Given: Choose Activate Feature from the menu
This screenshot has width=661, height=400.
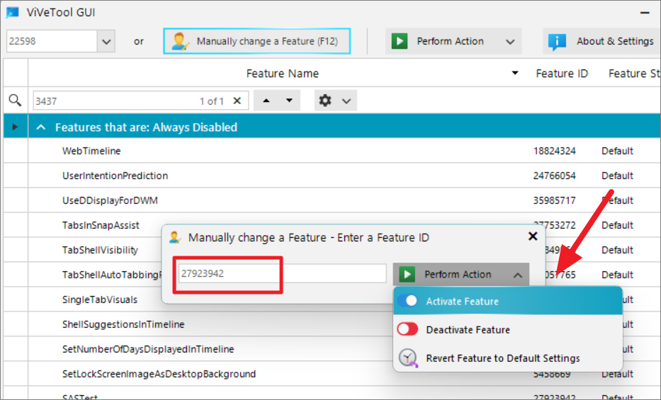Looking at the screenshot, I should pos(508,301).
